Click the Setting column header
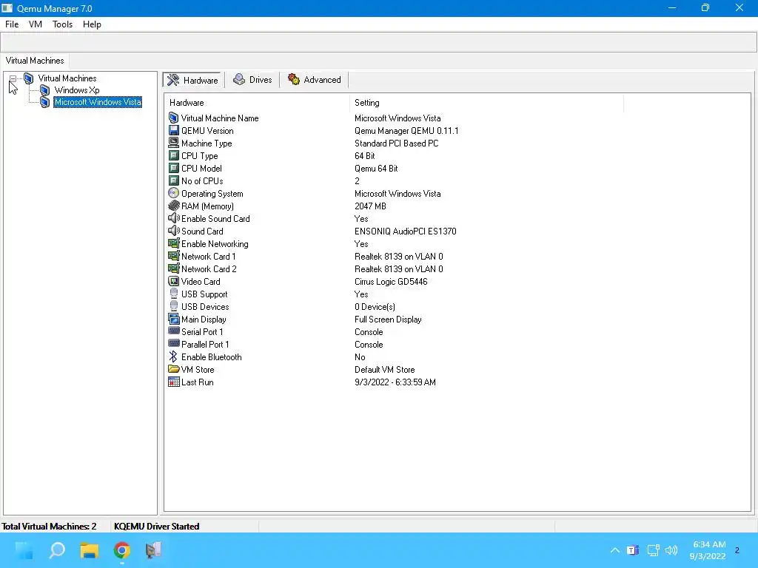Image resolution: width=758 pixels, height=568 pixels. [x=486, y=102]
